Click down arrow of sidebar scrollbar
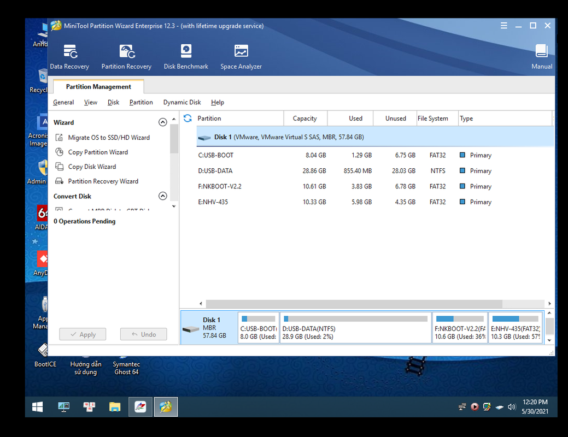568x437 pixels. [174, 206]
